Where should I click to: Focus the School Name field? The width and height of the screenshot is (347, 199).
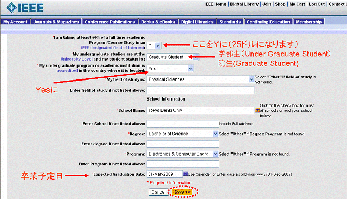coord(201,110)
